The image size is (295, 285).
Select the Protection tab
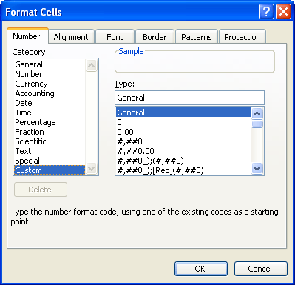(x=243, y=37)
